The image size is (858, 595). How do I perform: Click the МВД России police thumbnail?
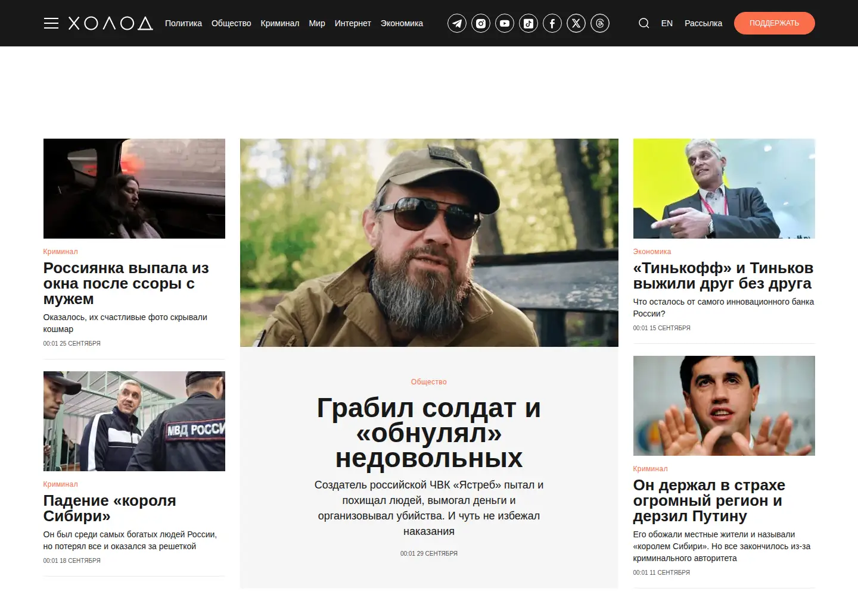(x=134, y=421)
